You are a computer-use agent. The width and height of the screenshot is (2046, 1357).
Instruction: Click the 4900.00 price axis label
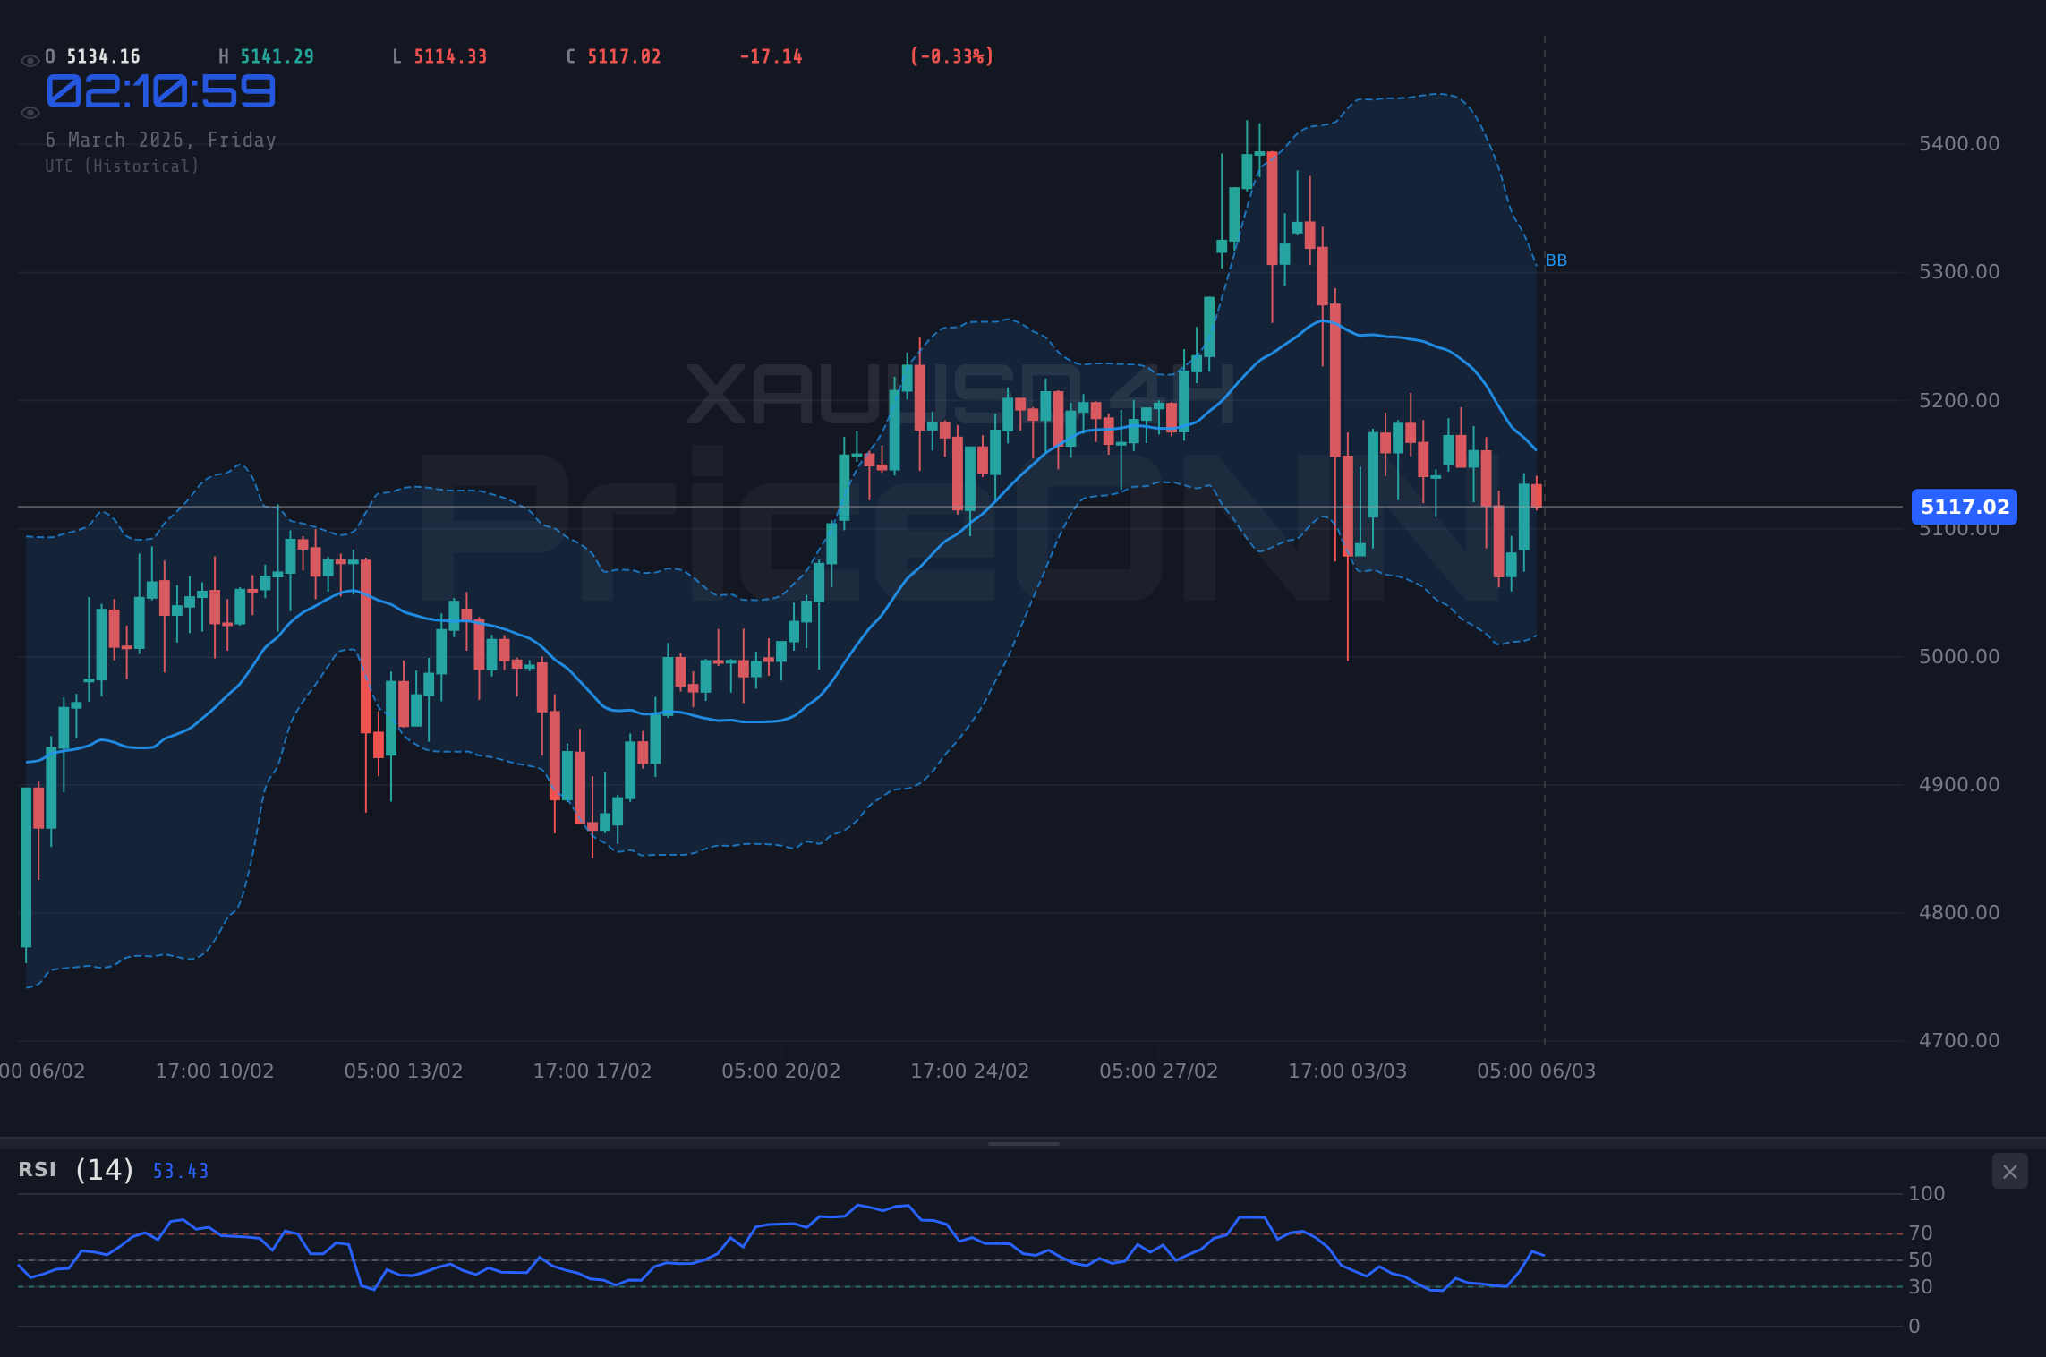[x=1959, y=785]
